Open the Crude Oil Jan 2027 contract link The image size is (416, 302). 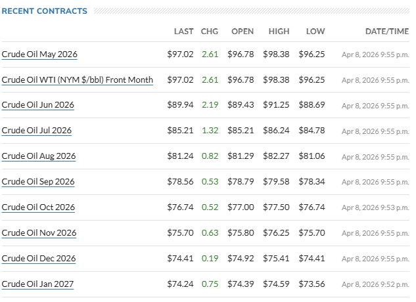pyautogui.click(x=37, y=284)
